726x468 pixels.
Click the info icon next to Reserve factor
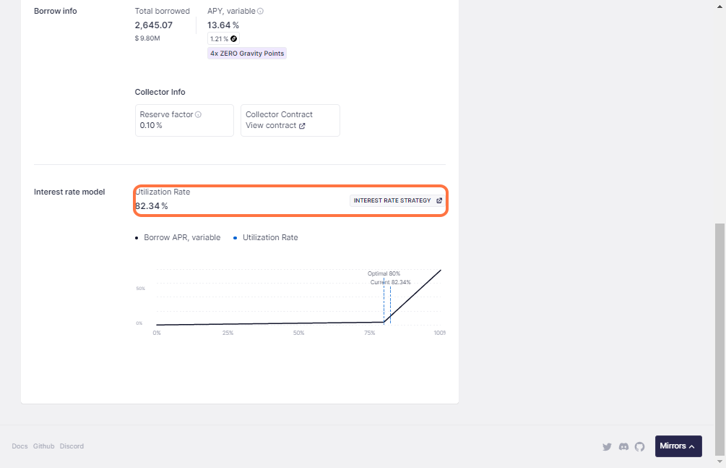[198, 114]
